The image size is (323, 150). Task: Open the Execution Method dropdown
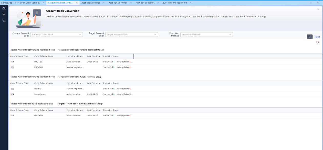pyautogui.click(x=206, y=34)
